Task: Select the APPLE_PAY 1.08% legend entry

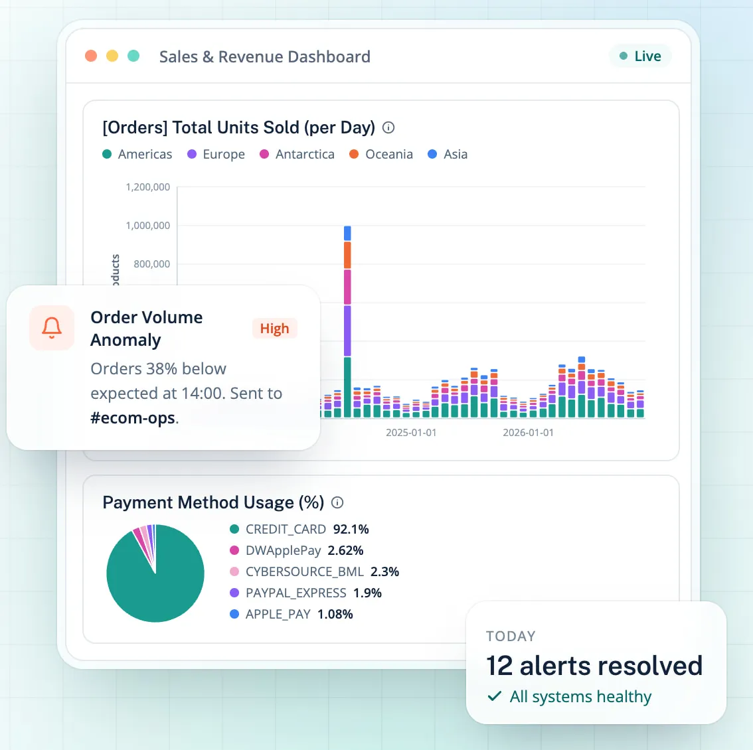Action: point(291,614)
